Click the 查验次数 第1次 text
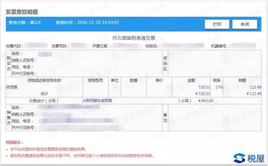This screenshot has width=268, height=166. [x=25, y=22]
